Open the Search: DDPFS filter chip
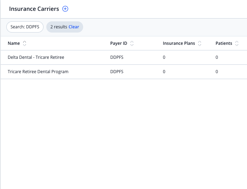 pyautogui.click(x=25, y=27)
